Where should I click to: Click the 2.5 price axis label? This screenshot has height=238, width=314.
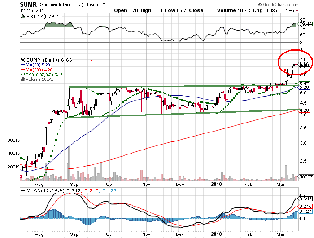tap(303, 161)
